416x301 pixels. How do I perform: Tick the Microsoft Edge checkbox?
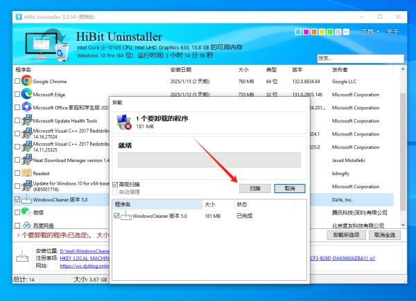point(17,94)
